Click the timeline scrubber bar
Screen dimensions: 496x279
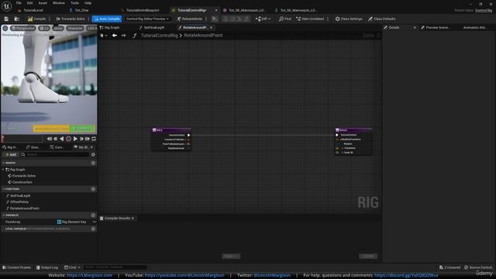click(22, 139)
